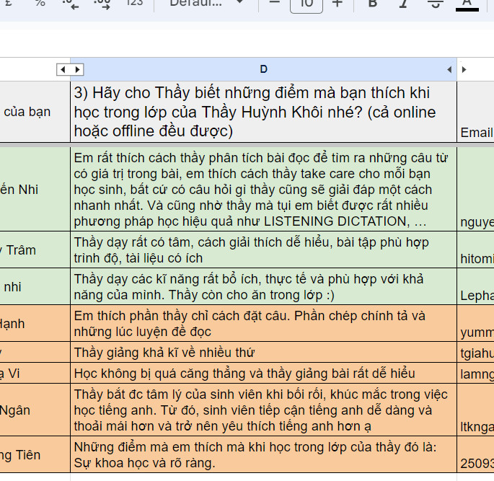Select the cell 'Thầy dạy rất có tâm'

coord(263,250)
